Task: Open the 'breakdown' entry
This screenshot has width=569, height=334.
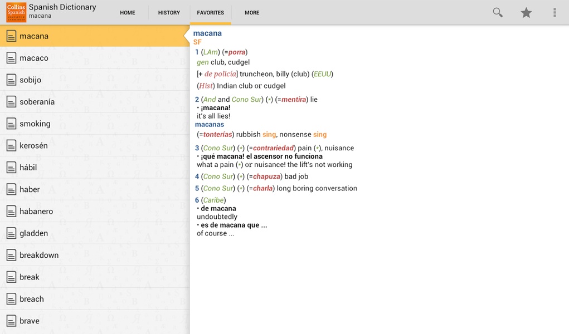Action: click(95, 256)
